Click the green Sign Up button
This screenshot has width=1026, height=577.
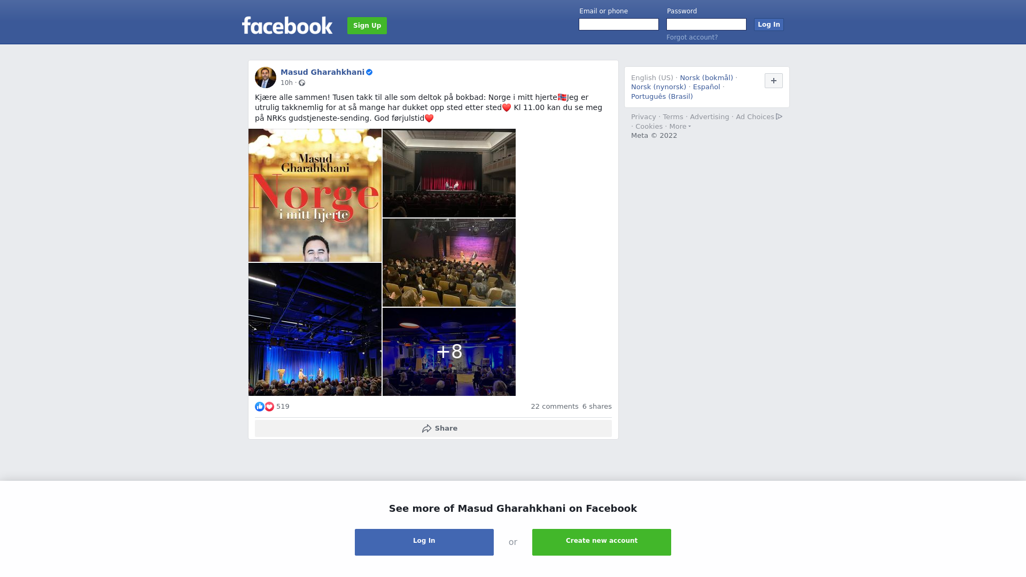click(x=367, y=26)
